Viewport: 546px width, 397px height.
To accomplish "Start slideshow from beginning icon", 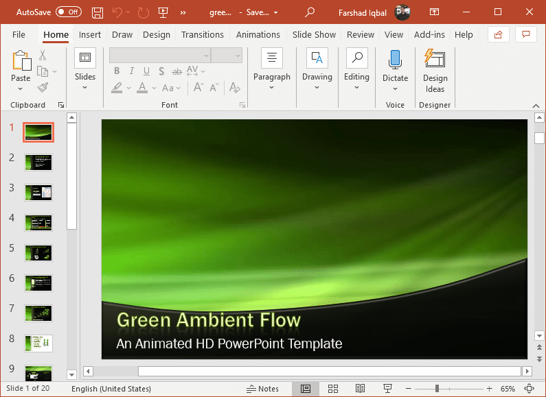I will tap(163, 12).
